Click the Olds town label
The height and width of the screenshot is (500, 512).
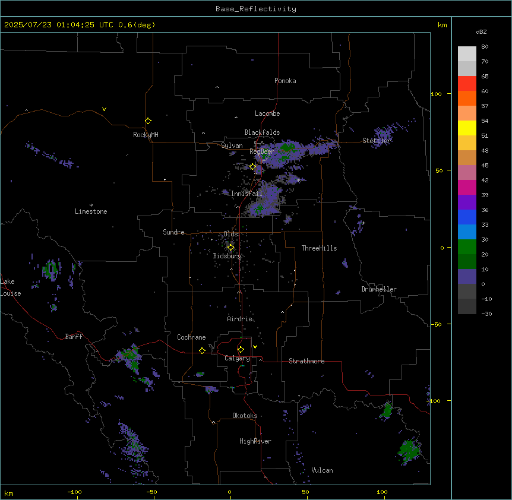[230, 234]
